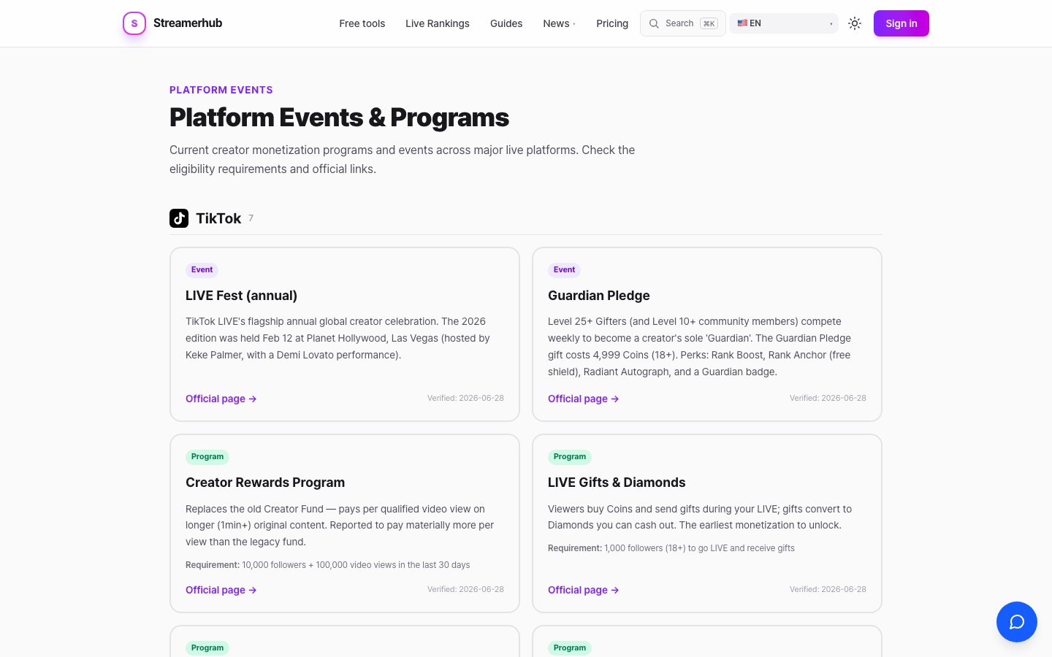This screenshot has width=1052, height=657.
Task: Click the Creator Rewards Program title
Action: coord(265,483)
